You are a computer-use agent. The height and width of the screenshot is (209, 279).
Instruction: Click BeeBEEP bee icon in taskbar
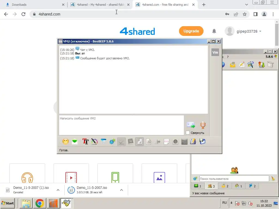pyautogui.click(x=66, y=203)
